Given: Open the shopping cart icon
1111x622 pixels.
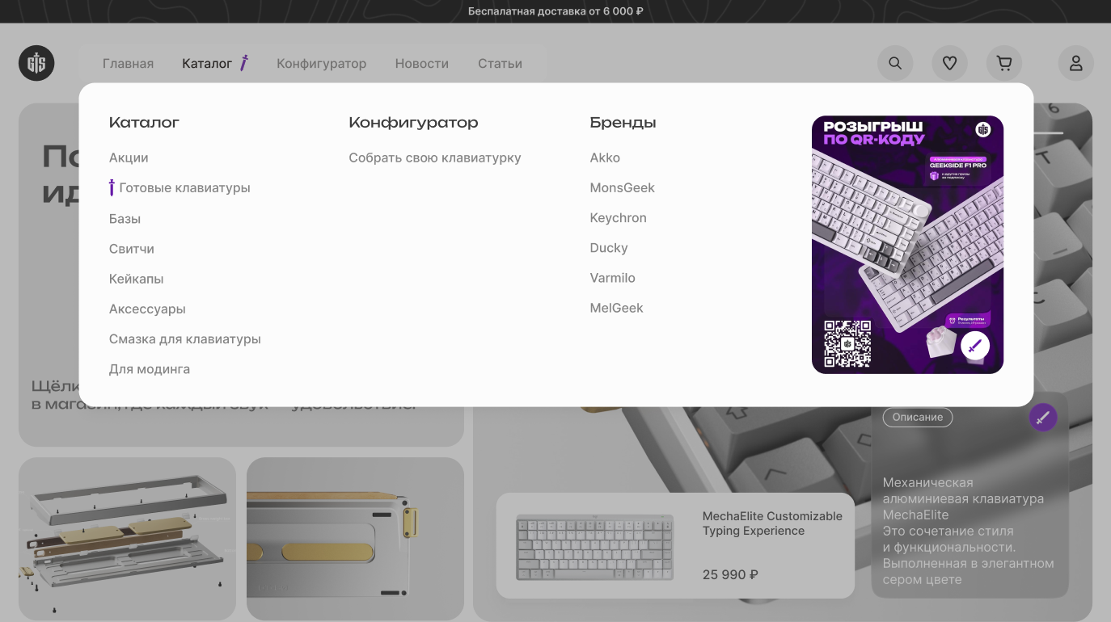Looking at the screenshot, I should pos(1003,63).
